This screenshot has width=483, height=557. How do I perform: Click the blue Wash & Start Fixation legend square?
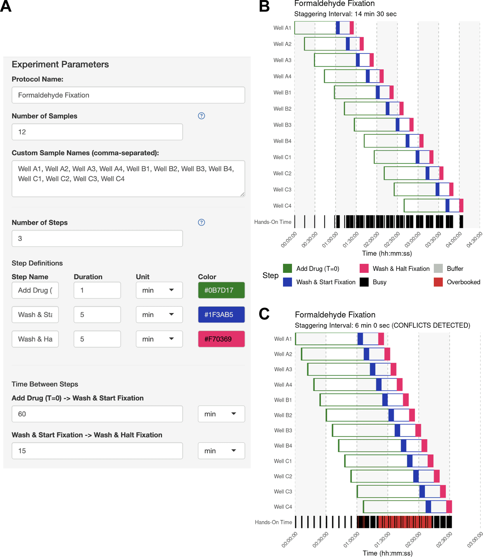[x=287, y=282]
